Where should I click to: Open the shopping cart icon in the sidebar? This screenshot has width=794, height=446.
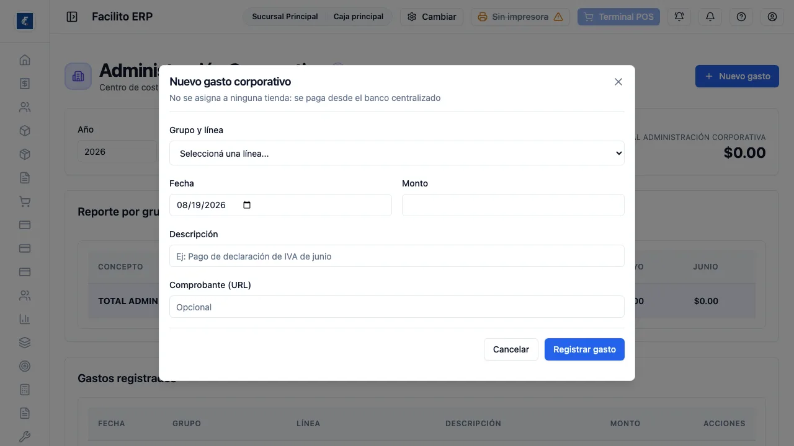point(25,201)
